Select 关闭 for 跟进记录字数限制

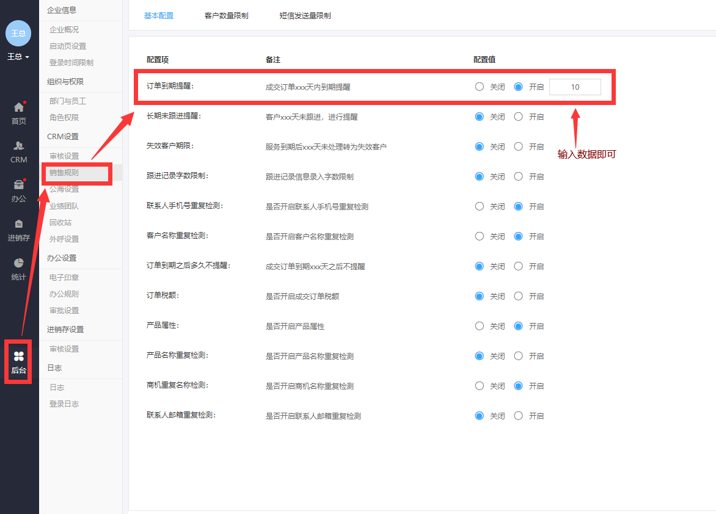[x=480, y=176]
